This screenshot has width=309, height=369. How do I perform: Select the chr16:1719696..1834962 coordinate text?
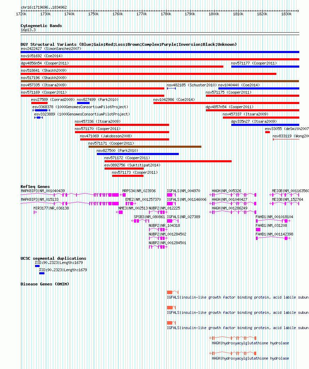[x=44, y=8]
